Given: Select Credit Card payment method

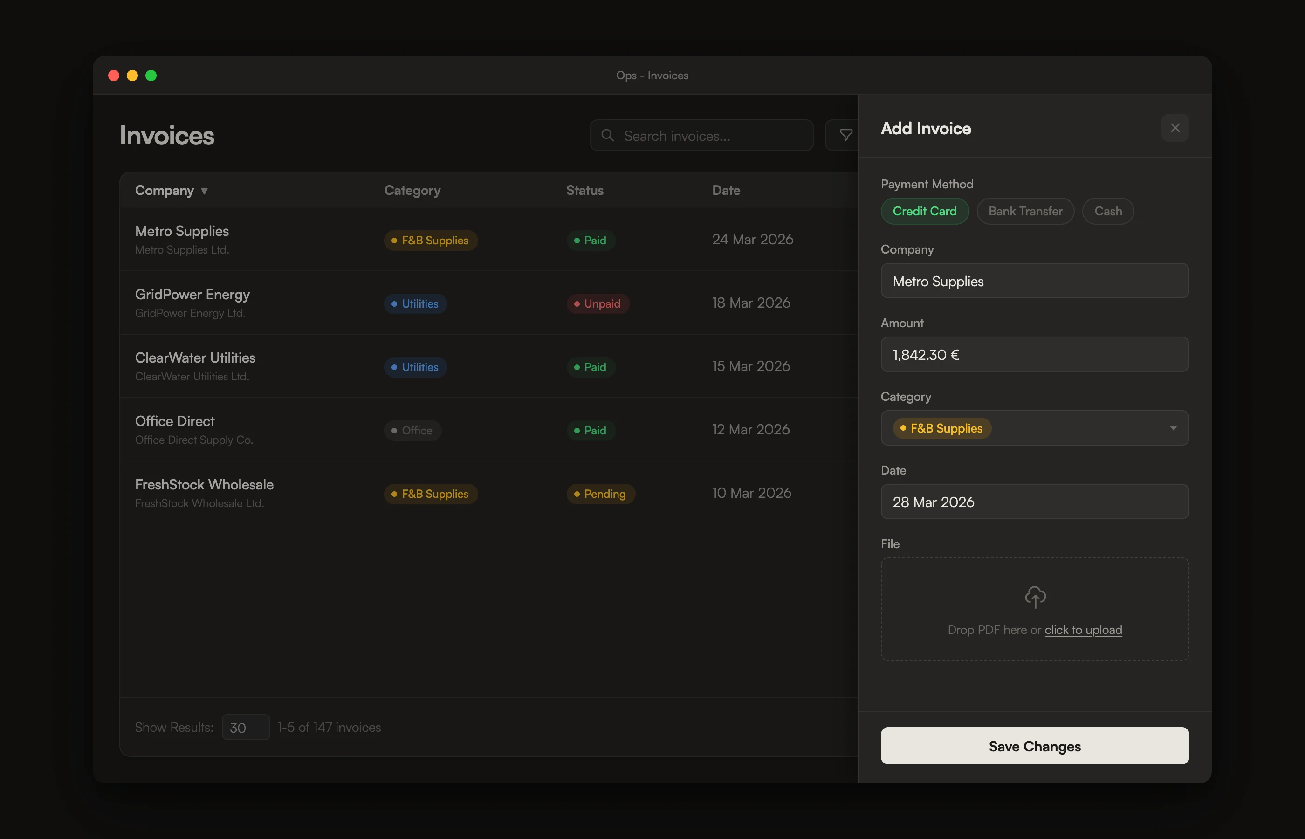Looking at the screenshot, I should (x=924, y=212).
